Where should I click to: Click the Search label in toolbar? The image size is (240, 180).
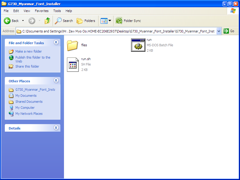pyautogui.click(x=68, y=21)
